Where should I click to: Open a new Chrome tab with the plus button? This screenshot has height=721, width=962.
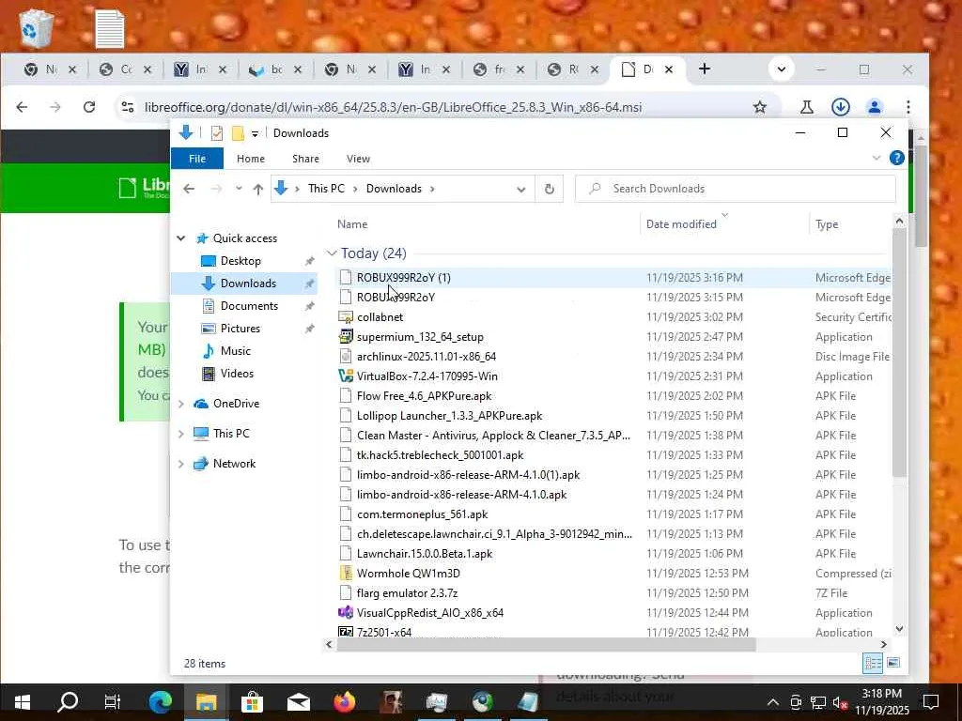point(705,69)
